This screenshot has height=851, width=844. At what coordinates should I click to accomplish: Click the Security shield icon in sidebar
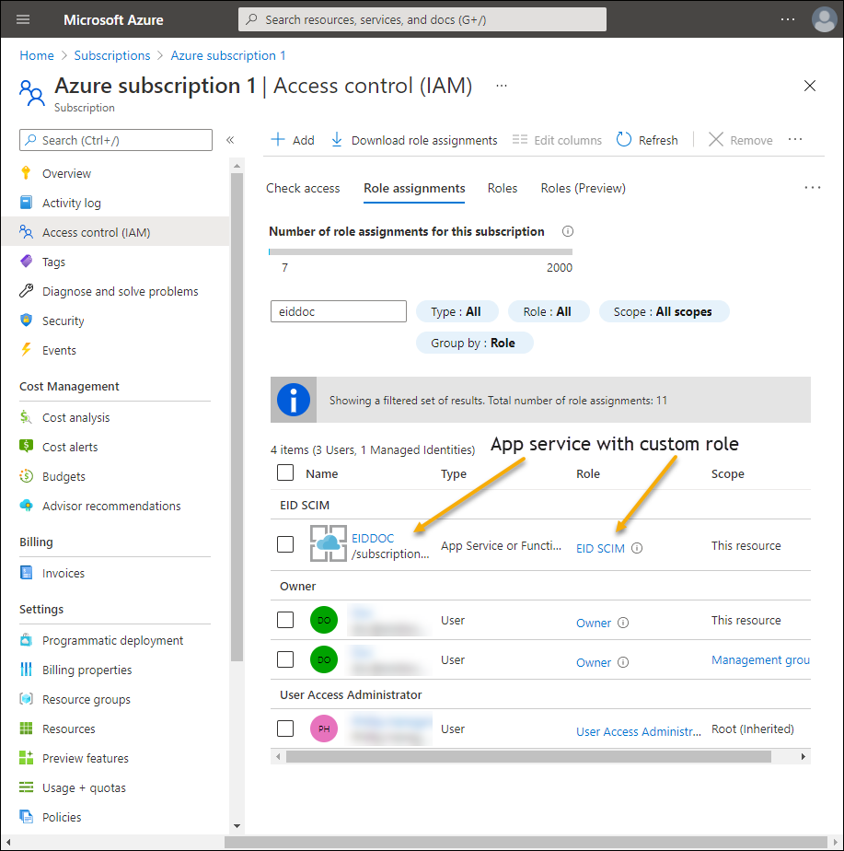26,321
